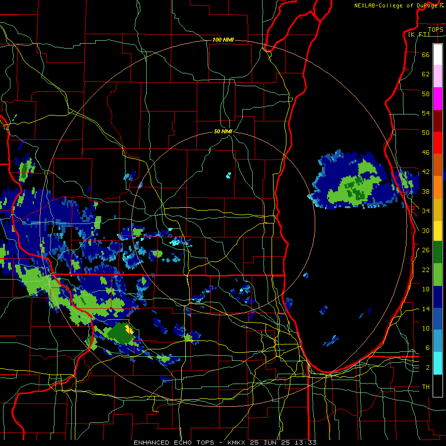Select the dark green legend color block
The width and height of the screenshot is (446, 446).
438,252
